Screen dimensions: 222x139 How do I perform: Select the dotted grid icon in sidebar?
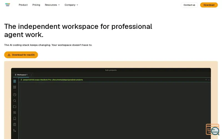15,81
